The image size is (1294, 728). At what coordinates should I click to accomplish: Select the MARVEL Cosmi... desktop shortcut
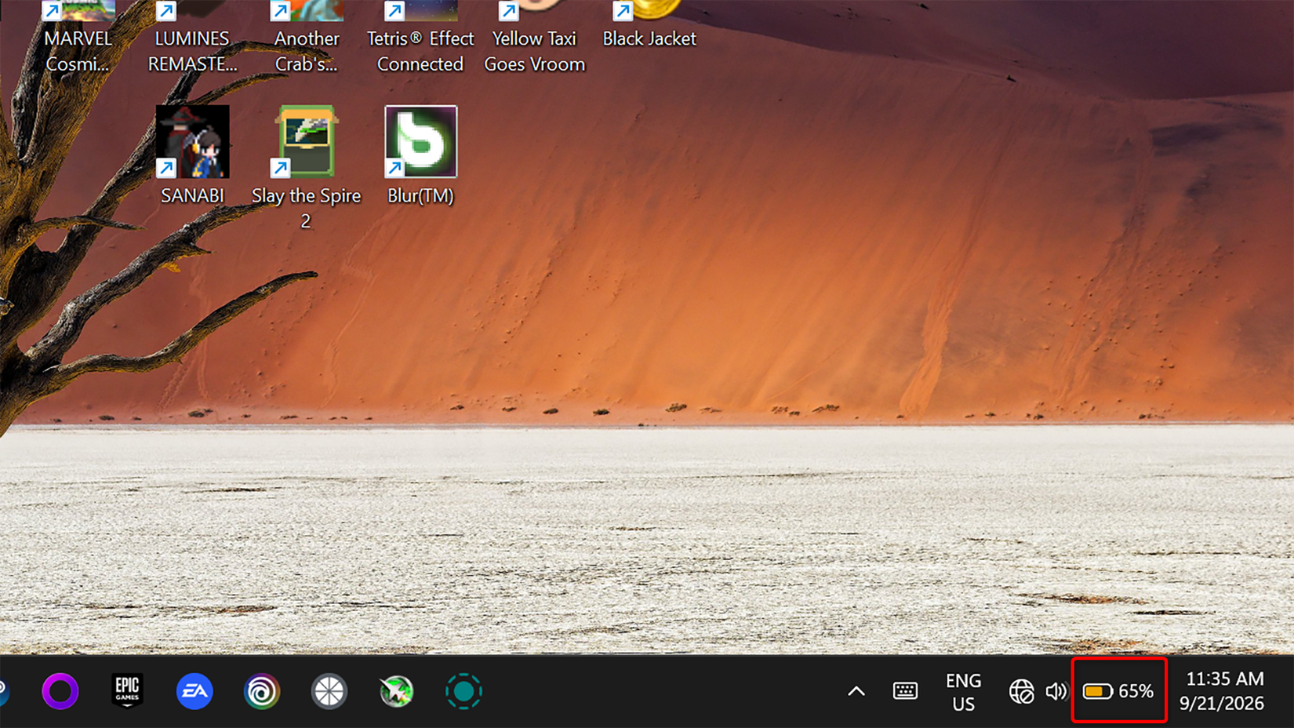coord(78,38)
